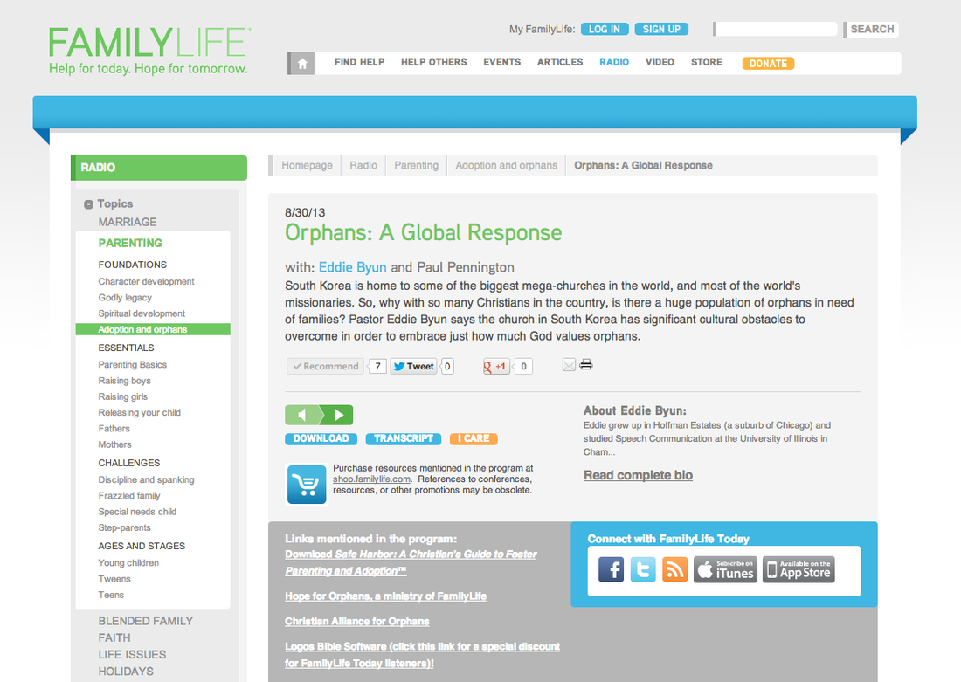Play the broadcast audio

click(x=338, y=415)
